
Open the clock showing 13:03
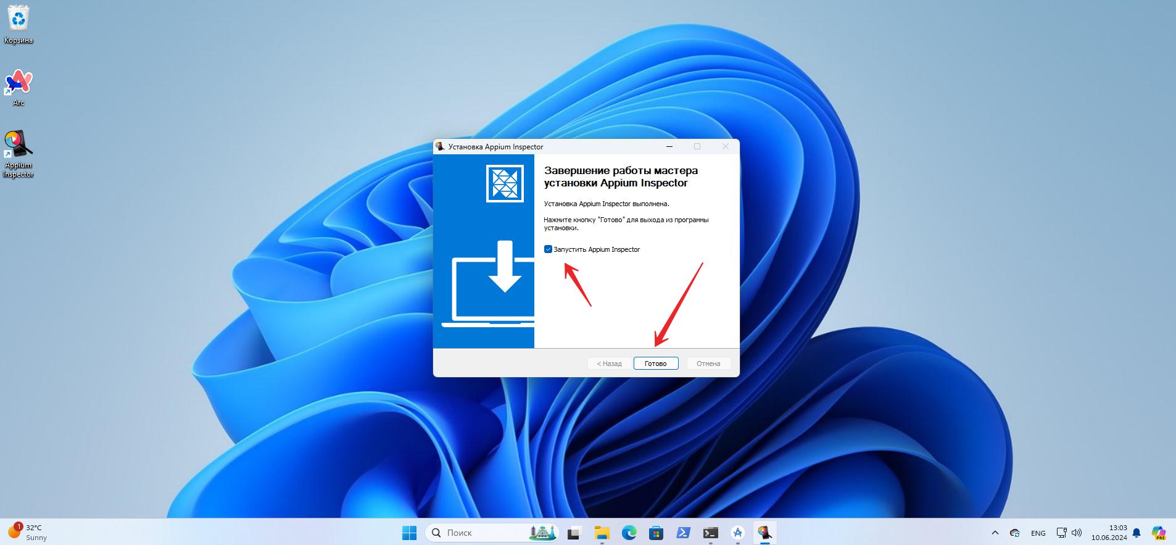[1109, 533]
